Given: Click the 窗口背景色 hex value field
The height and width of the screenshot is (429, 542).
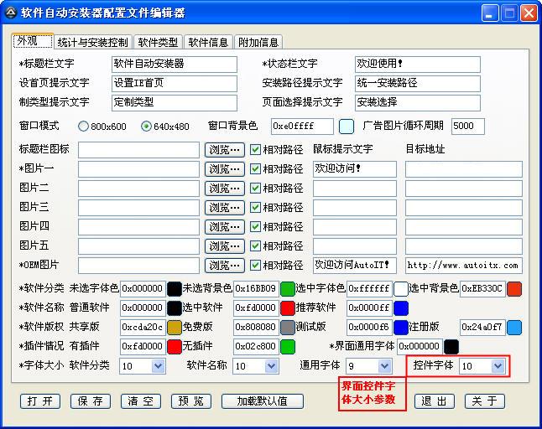Looking at the screenshot, I should pyautogui.click(x=302, y=127).
